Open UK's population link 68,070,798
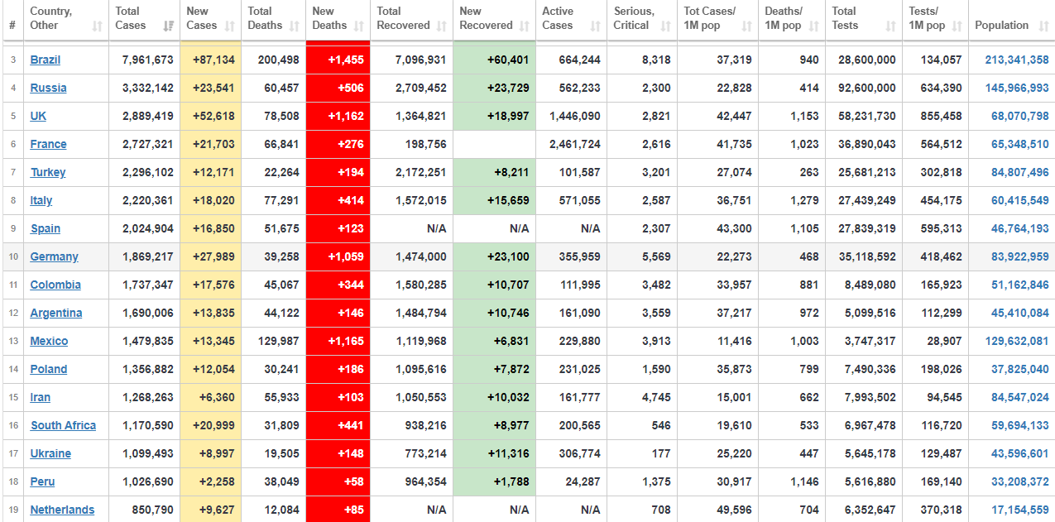 click(x=1020, y=116)
